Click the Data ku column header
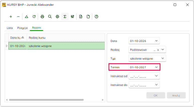The image size is (194, 107). click(18, 38)
